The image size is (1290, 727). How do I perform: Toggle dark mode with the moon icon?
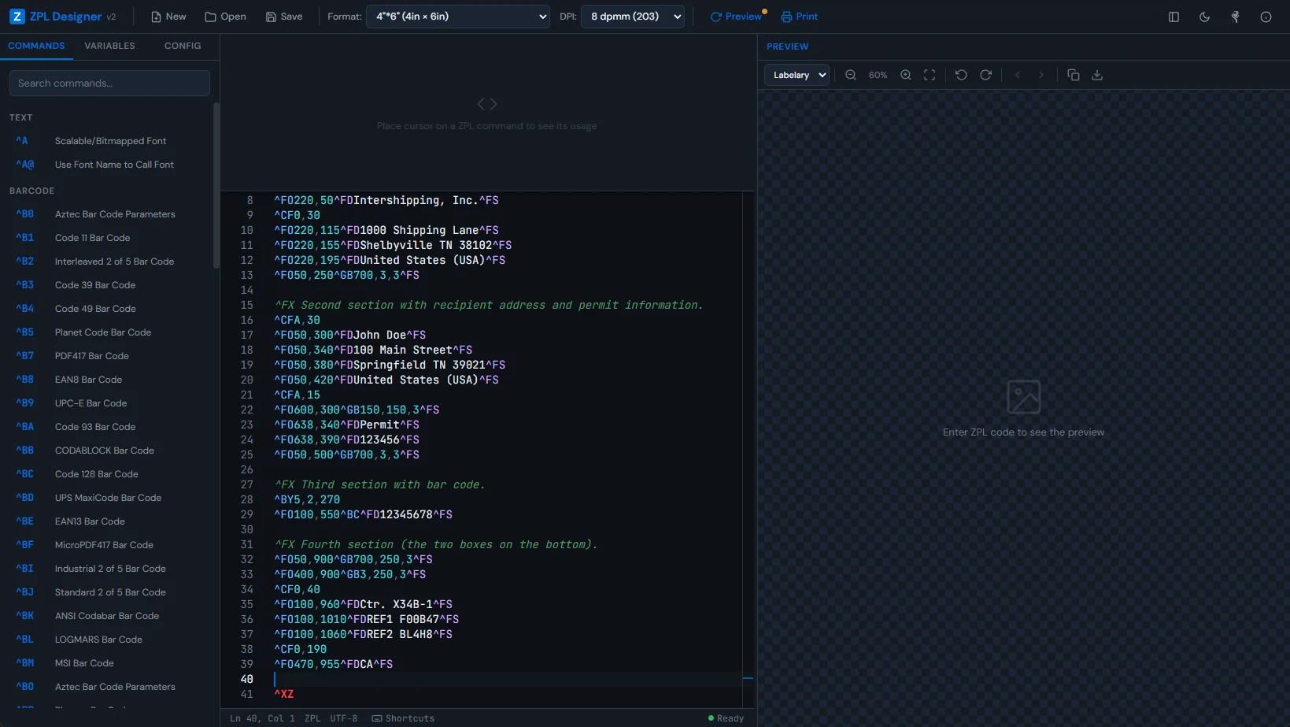[x=1204, y=16]
